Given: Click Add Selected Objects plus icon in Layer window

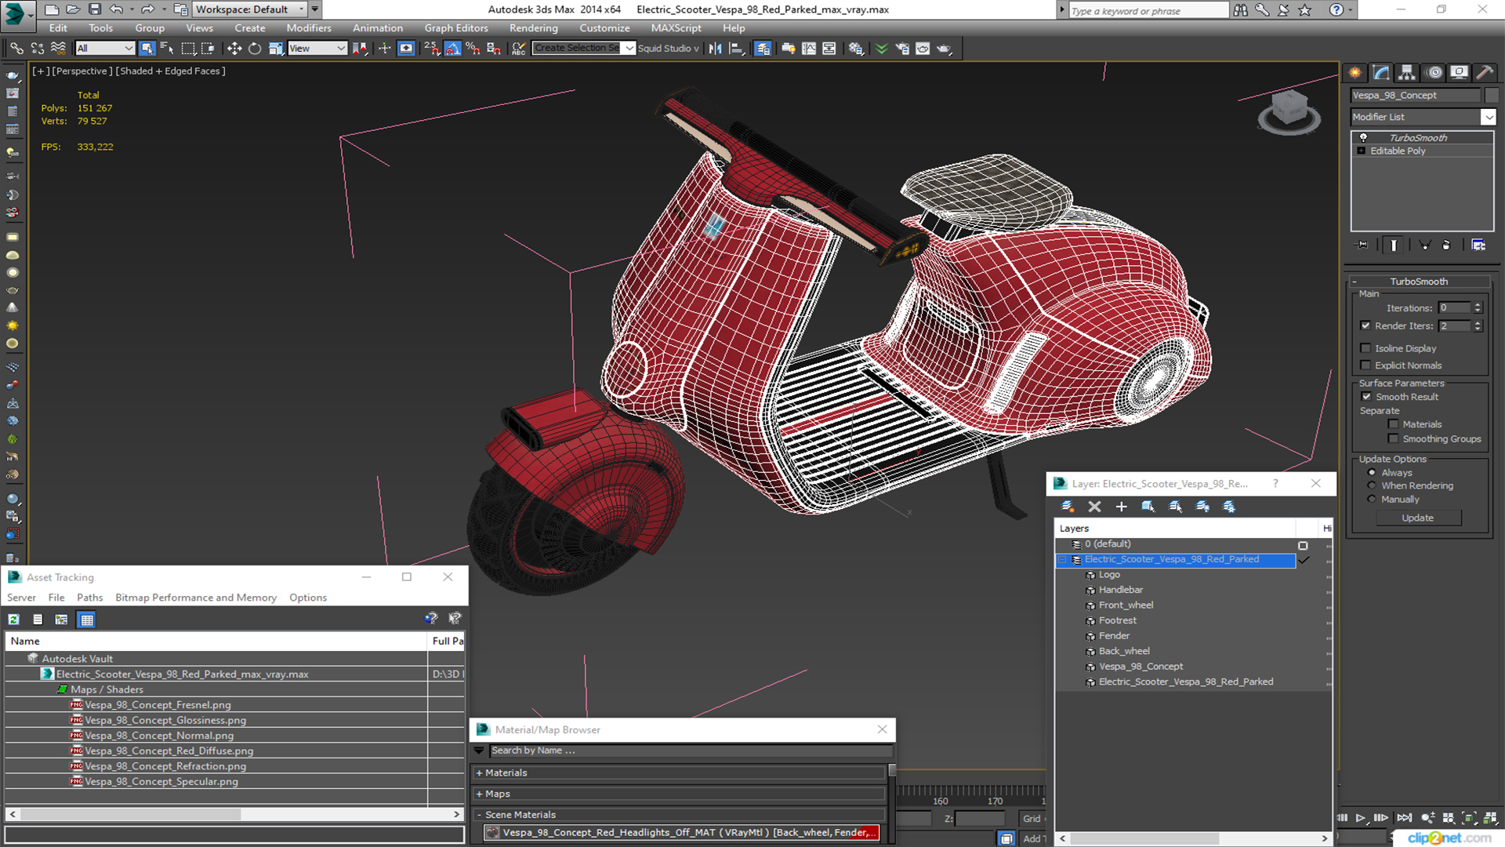Looking at the screenshot, I should pos(1121,507).
